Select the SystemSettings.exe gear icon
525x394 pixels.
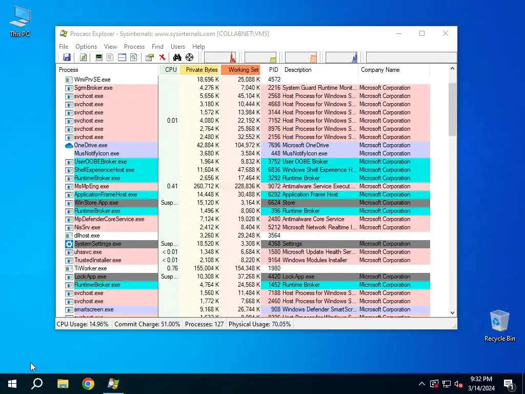tap(69, 244)
